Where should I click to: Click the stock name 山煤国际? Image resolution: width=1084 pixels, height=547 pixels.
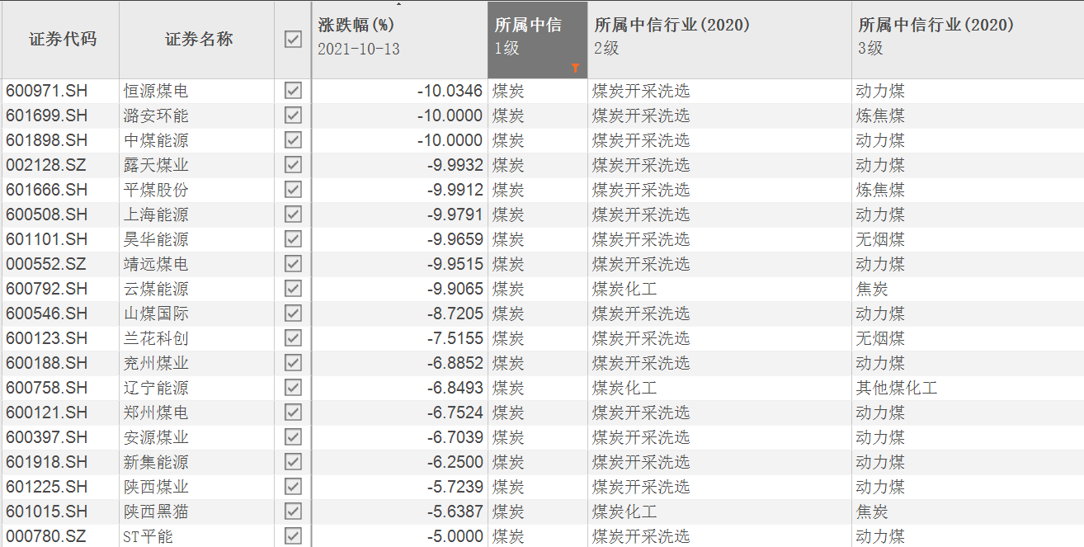click(156, 314)
